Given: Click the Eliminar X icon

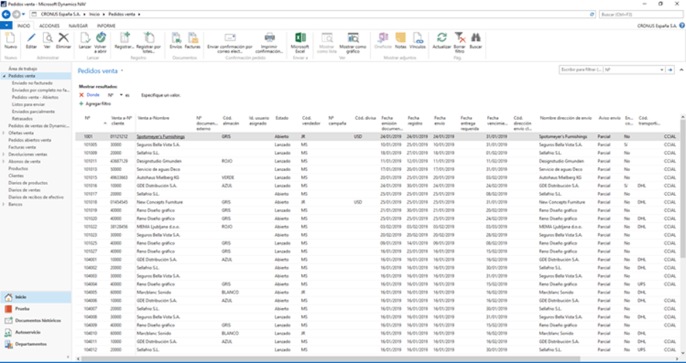Looking at the screenshot, I should pos(63,38).
